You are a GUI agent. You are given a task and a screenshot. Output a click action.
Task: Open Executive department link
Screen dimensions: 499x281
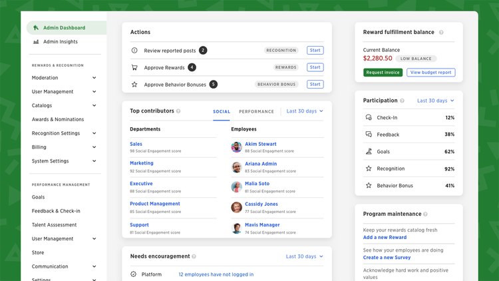tap(141, 184)
